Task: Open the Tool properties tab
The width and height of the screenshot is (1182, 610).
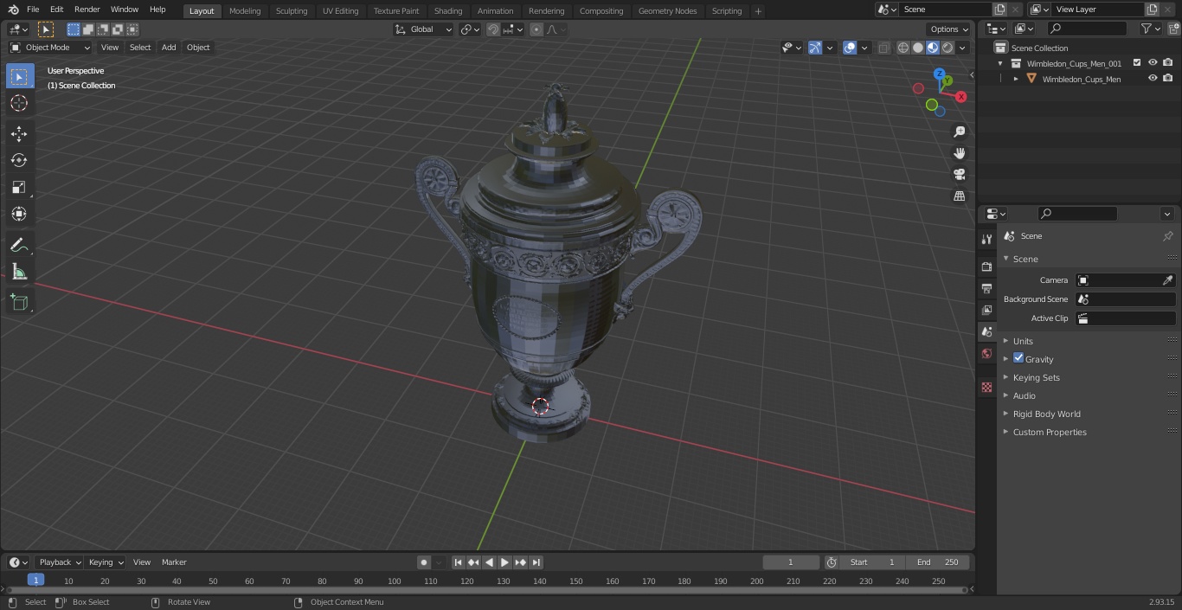Action: 986,239
